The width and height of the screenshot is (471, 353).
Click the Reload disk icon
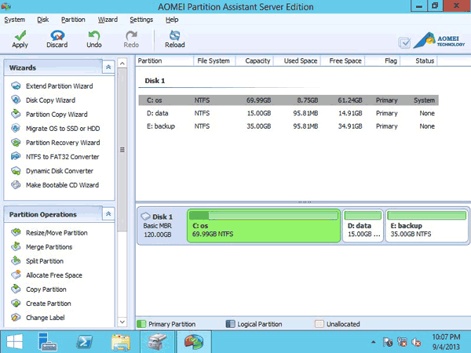(174, 35)
